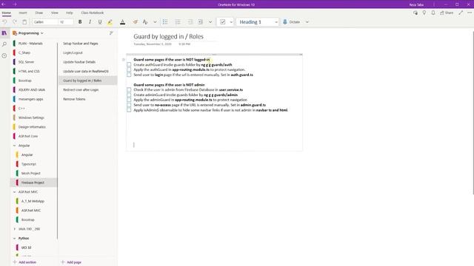Open the Draw ribbon tab

(39, 13)
